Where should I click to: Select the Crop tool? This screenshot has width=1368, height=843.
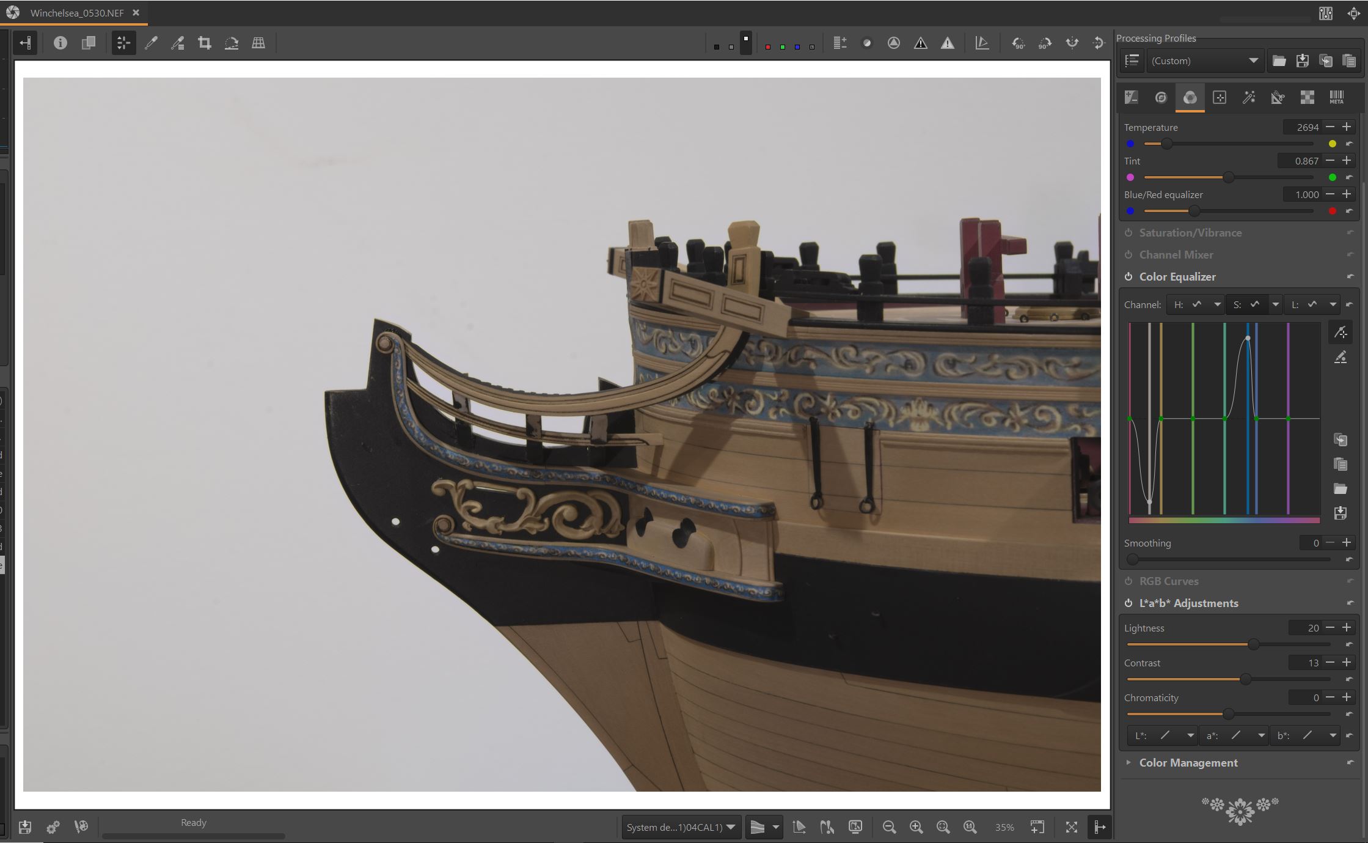coord(205,43)
